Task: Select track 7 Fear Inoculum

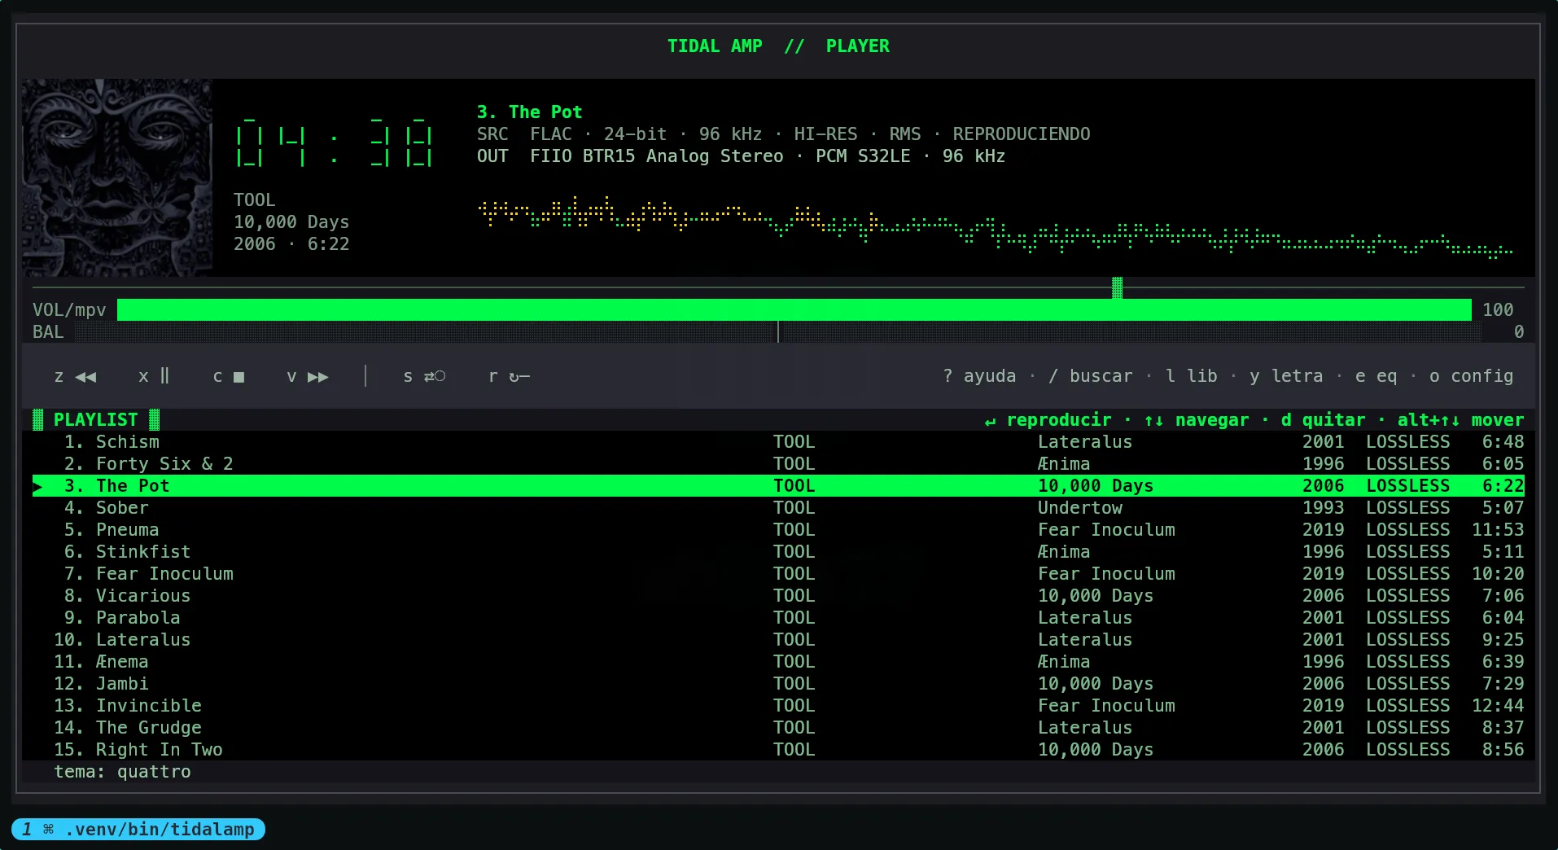Action: click(778, 574)
